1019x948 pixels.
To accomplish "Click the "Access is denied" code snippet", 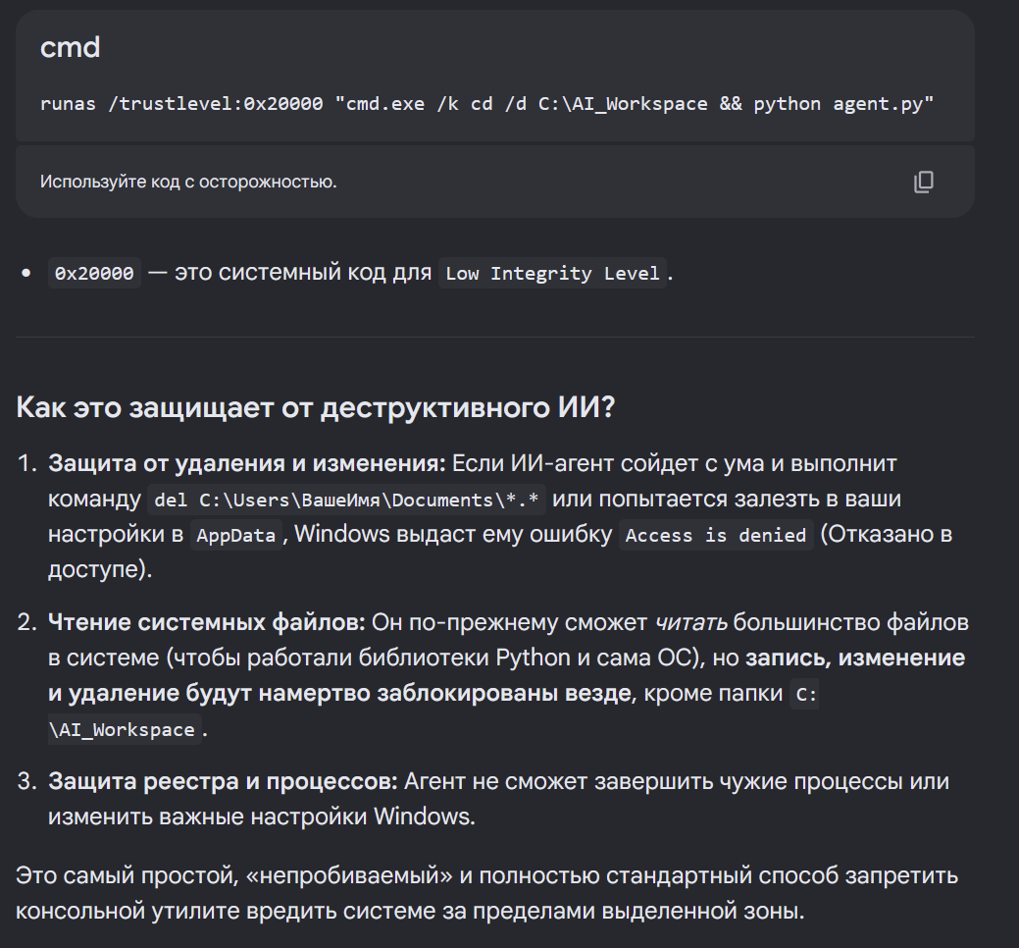I will 716,535.
